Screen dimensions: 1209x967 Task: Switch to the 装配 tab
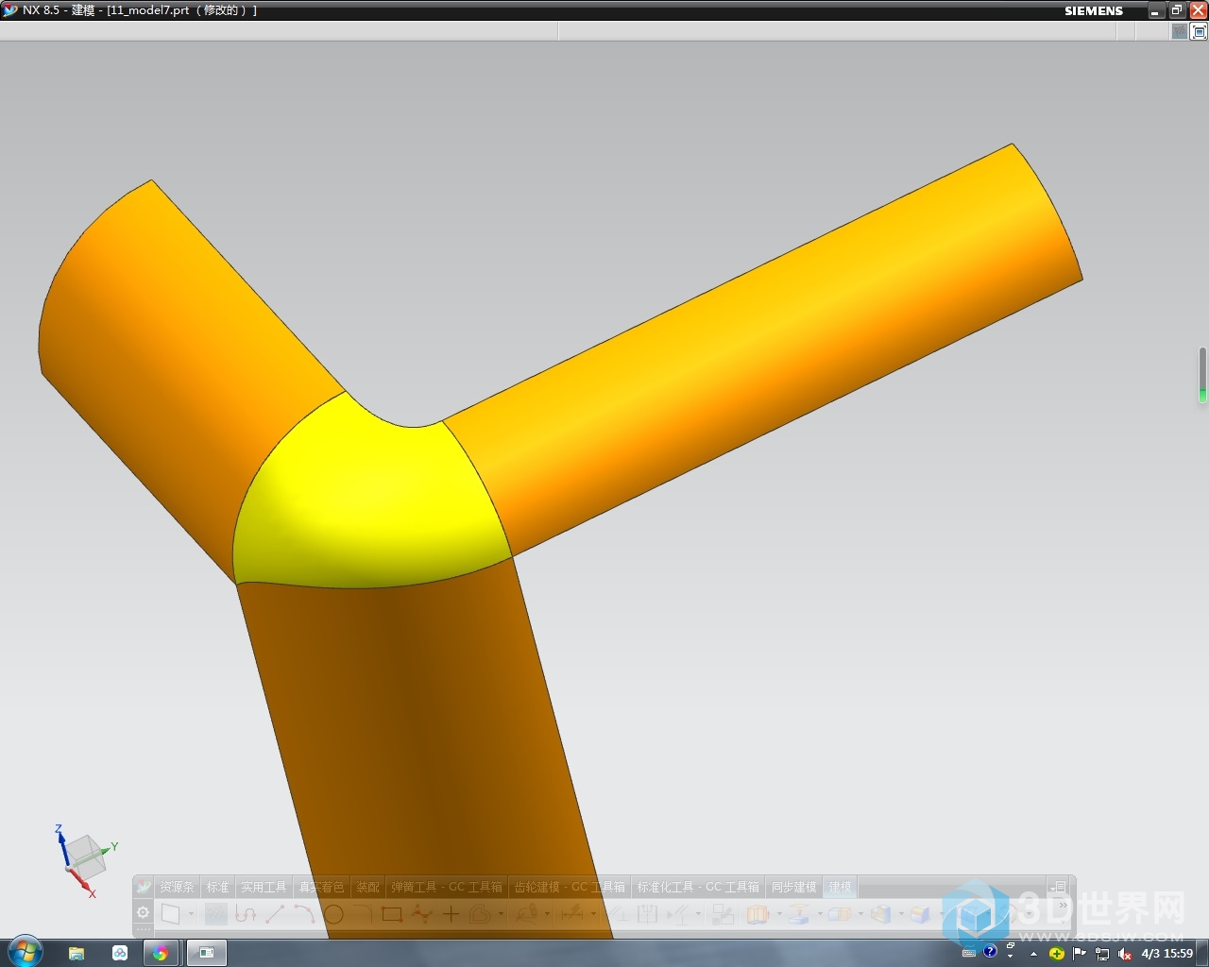pyautogui.click(x=367, y=887)
